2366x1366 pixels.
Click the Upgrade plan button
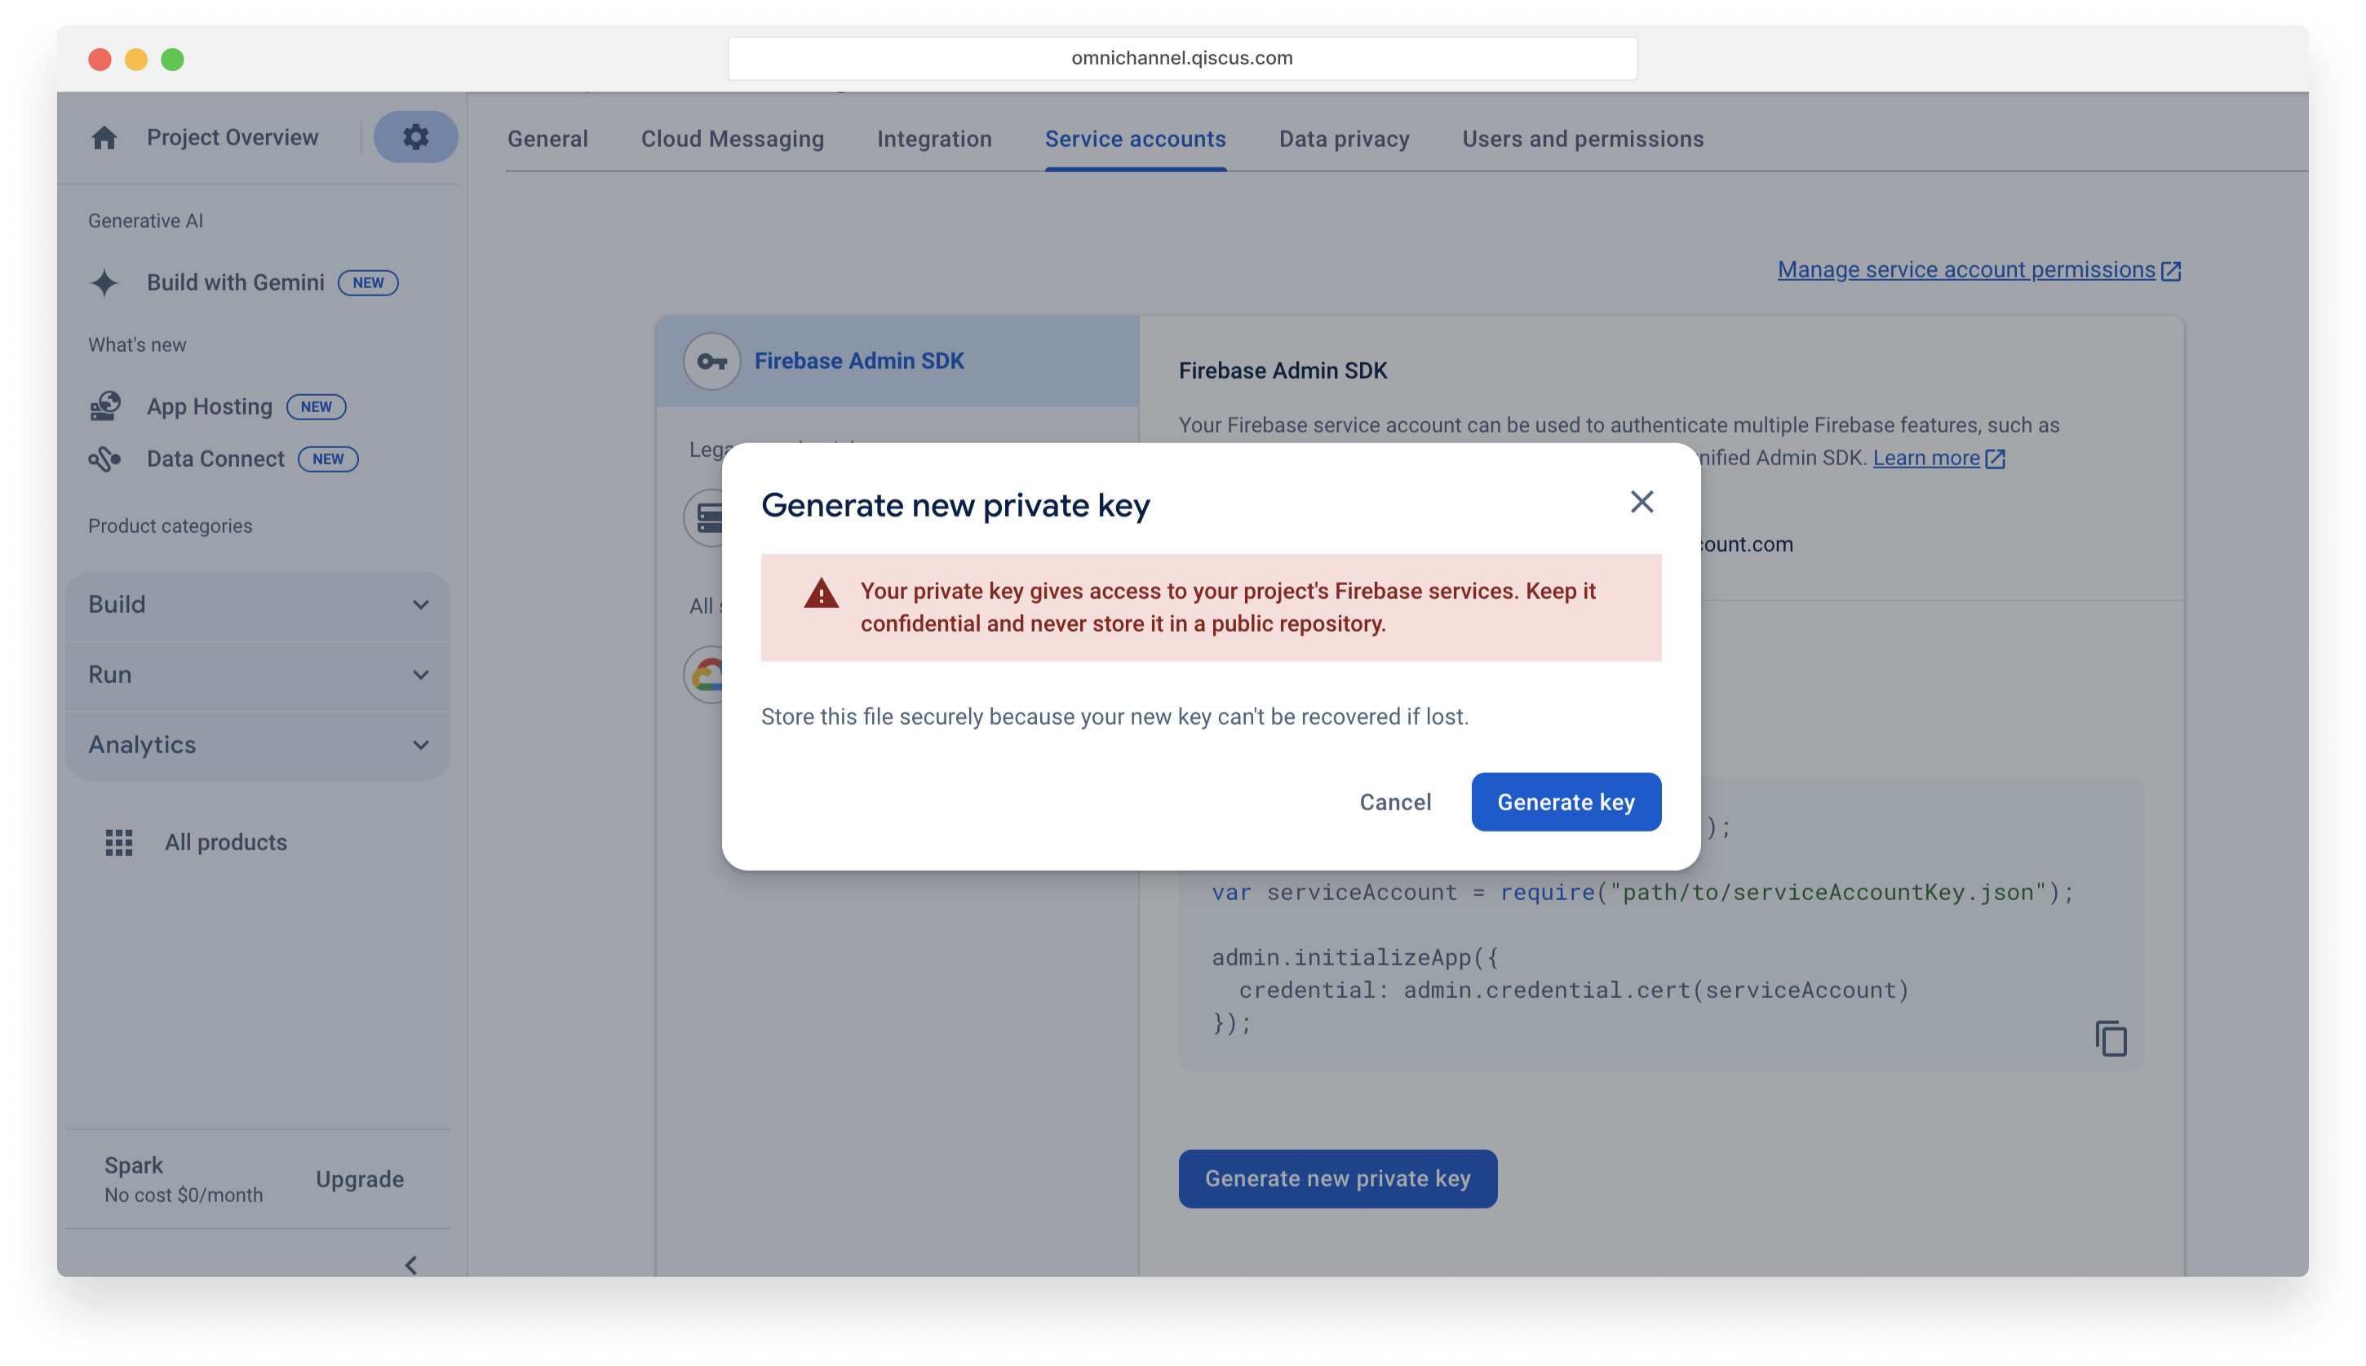tap(359, 1179)
